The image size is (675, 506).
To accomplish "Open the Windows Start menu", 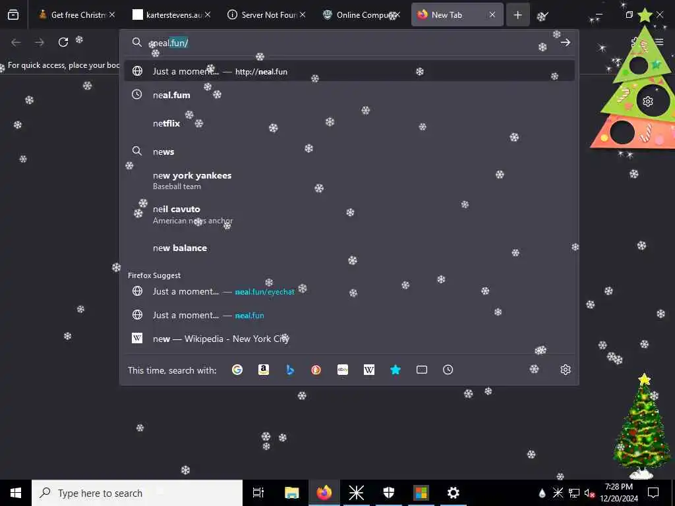I will (16, 493).
